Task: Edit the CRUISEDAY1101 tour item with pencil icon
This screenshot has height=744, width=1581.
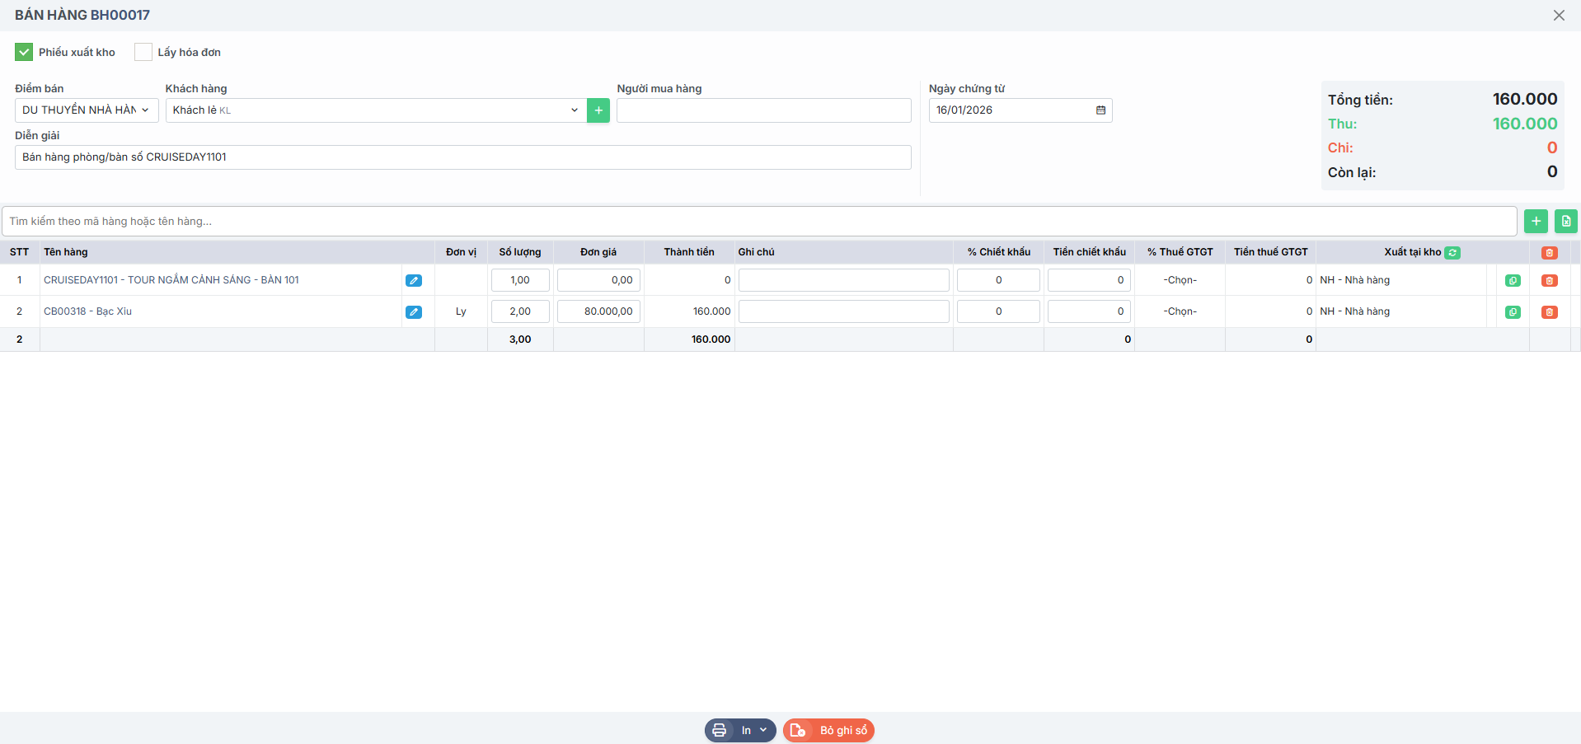Action: click(x=414, y=280)
